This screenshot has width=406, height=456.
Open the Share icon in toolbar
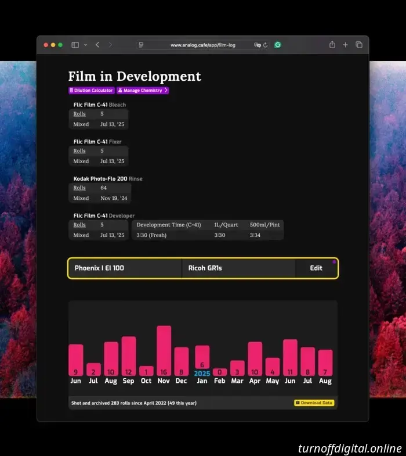332,45
